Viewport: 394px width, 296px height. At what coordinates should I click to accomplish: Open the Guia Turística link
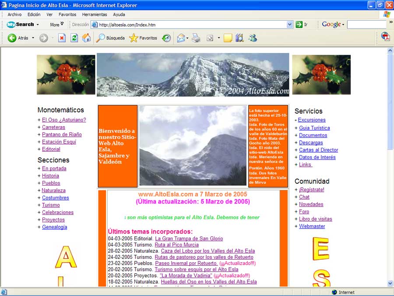tap(314, 128)
